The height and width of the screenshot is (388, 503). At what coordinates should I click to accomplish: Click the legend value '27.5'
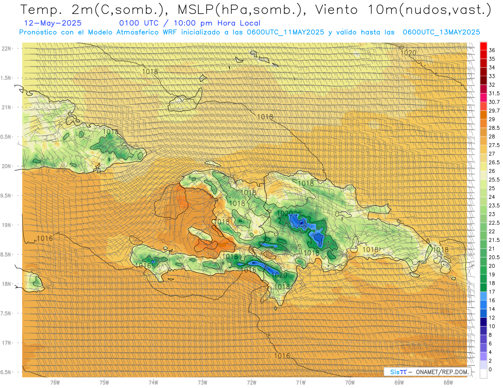click(494, 145)
